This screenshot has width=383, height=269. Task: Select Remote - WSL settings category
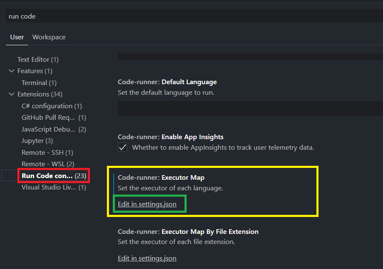48,164
